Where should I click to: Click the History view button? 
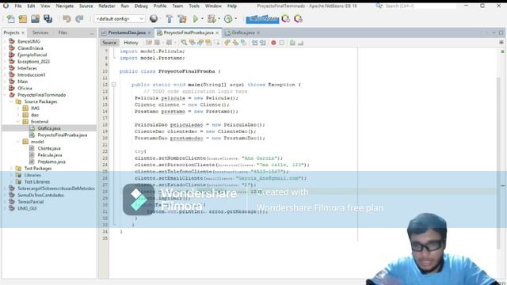pyautogui.click(x=131, y=42)
